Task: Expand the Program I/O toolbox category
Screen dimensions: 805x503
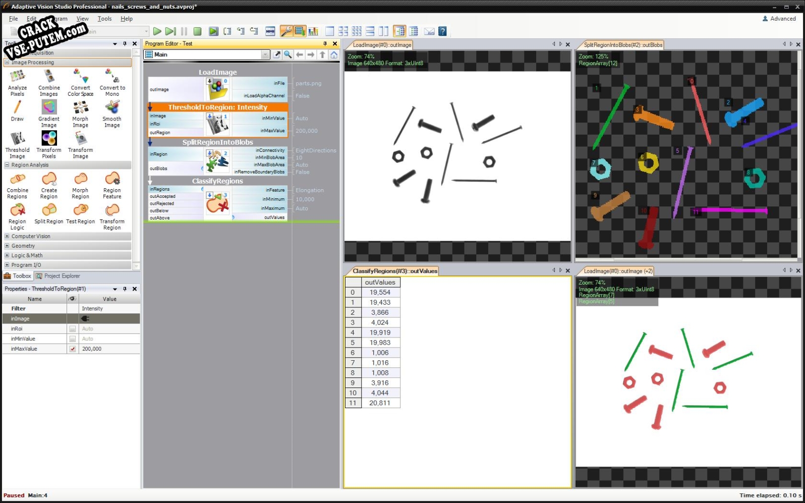Action: pyautogui.click(x=7, y=265)
